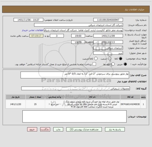Click the تعداد / مقدار column header
Screen dimensions: 152x147
(35, 97)
